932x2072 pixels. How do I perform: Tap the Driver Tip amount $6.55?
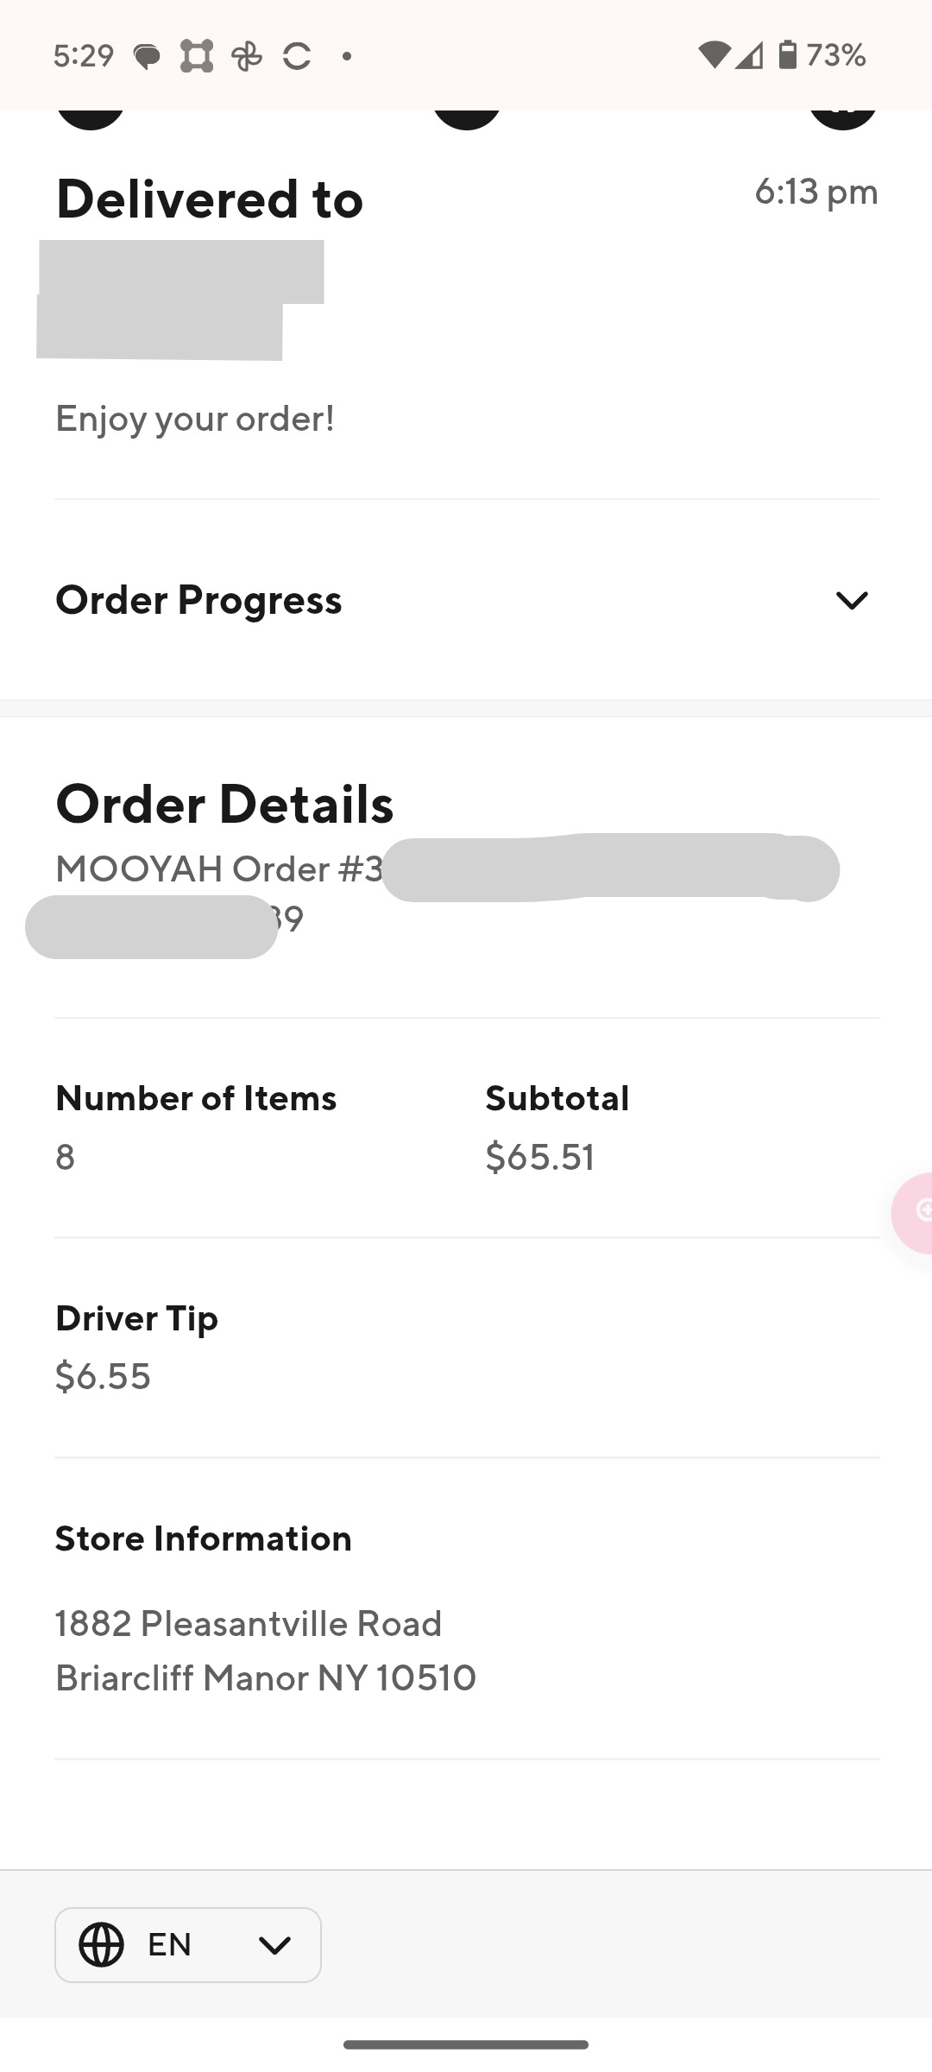tap(104, 1376)
